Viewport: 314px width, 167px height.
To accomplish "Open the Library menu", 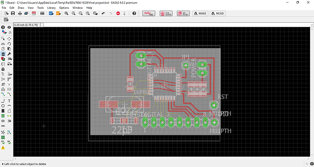I will [x=52, y=8].
